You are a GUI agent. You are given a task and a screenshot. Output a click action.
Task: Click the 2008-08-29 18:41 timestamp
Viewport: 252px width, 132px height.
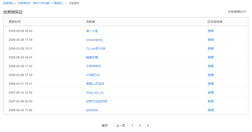(21, 57)
